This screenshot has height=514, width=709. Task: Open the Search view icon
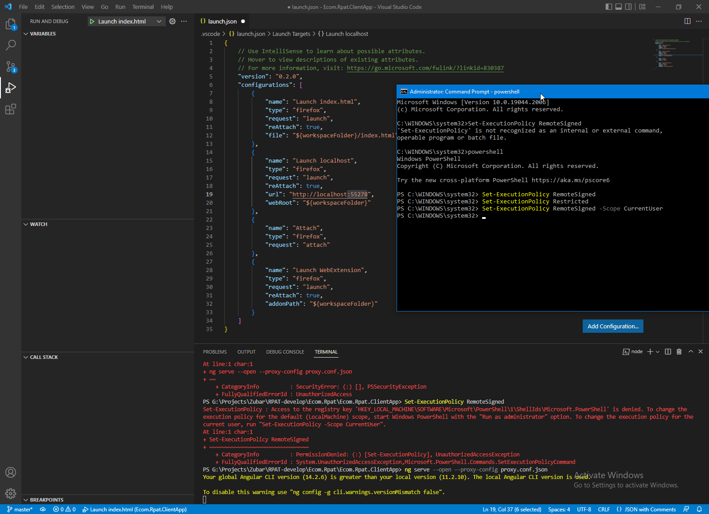click(x=11, y=45)
